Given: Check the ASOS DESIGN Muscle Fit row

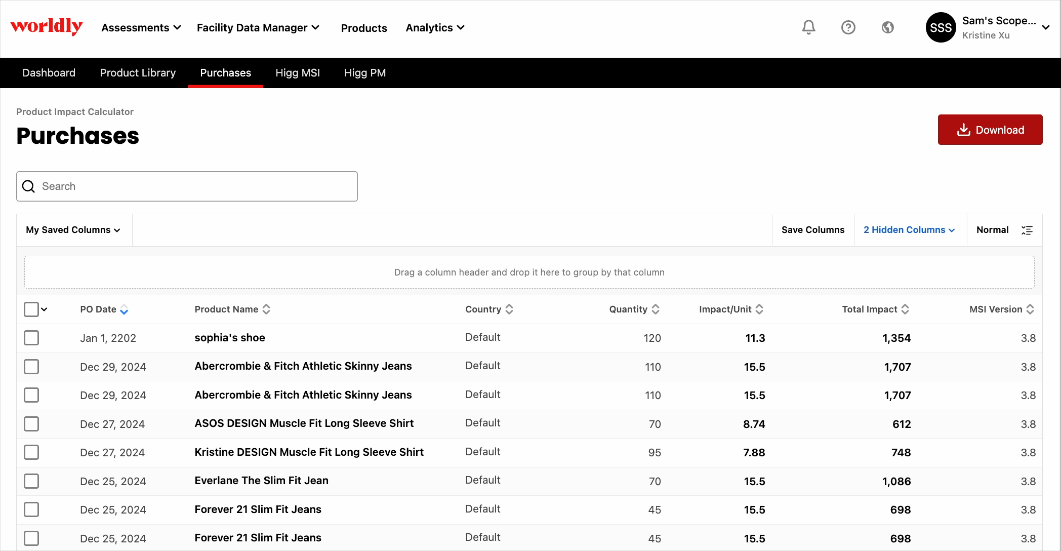Looking at the screenshot, I should pyautogui.click(x=31, y=424).
